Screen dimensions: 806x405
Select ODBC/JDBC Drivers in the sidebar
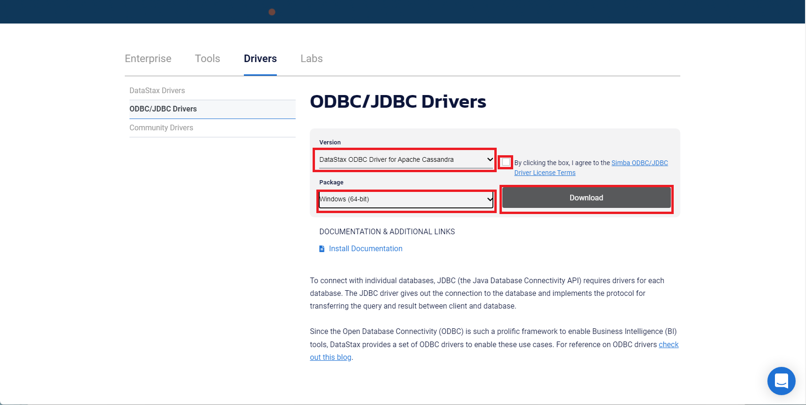pyautogui.click(x=212, y=109)
